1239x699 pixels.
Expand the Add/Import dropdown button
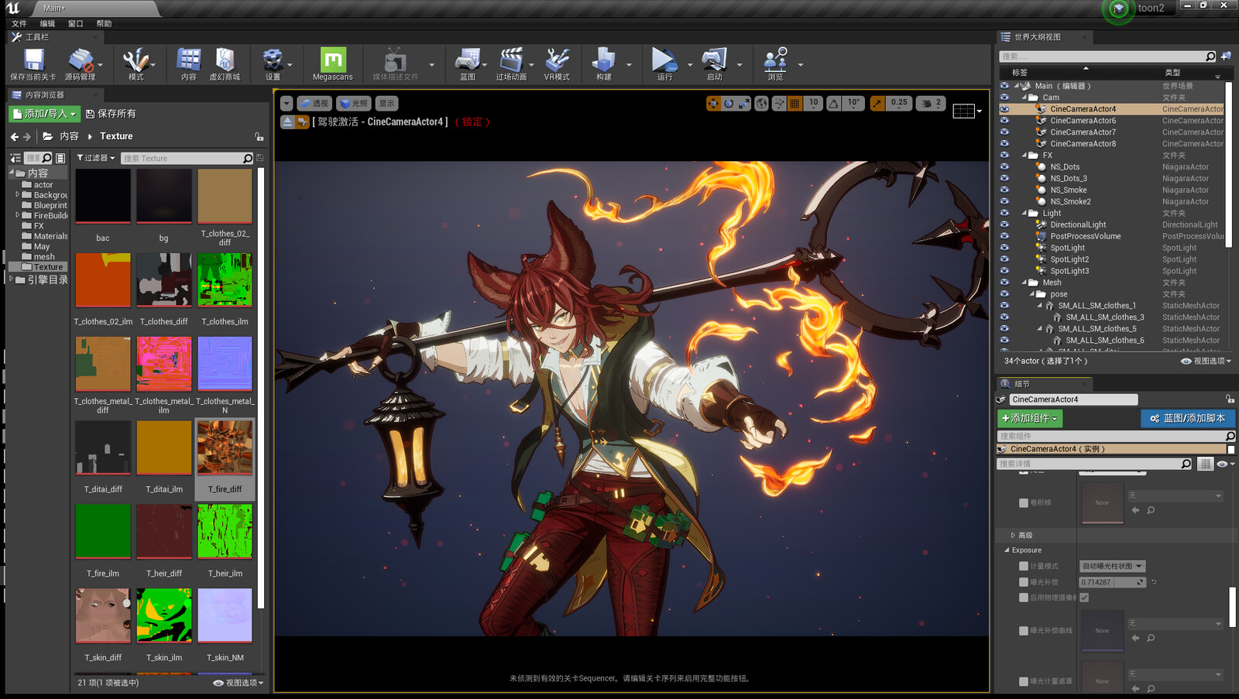pyautogui.click(x=45, y=114)
